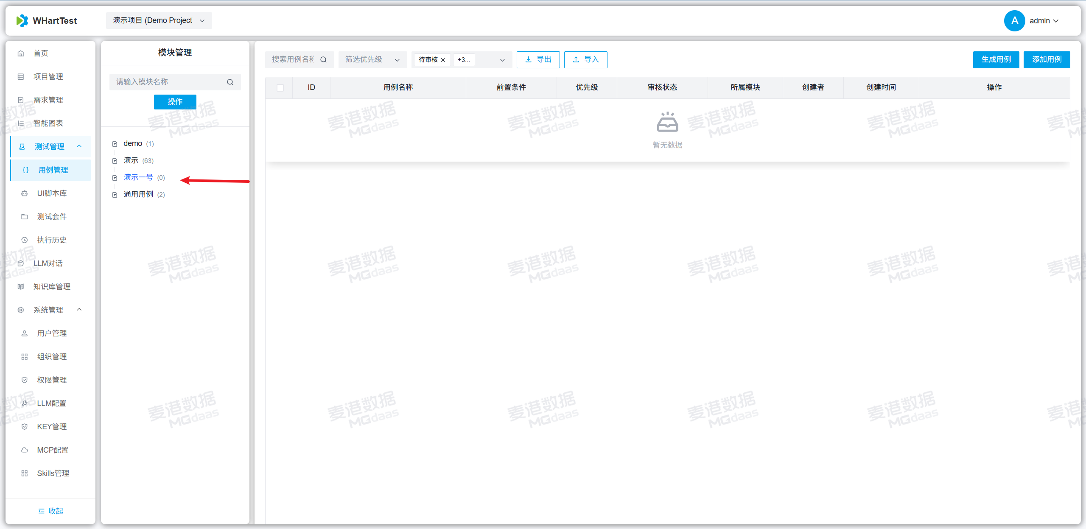Screen dimensions: 1086x529
Task: Click the magnifier icon in case search box
Action: 323,60
